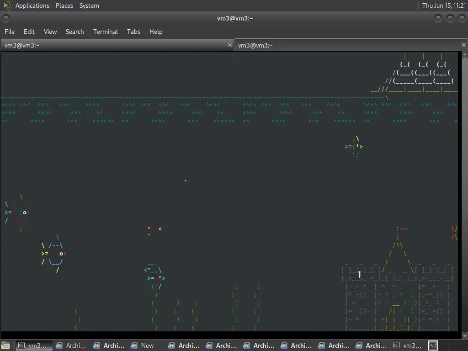
Task: Open the vm3... taskbar item next to the workspace switcher
Action: pos(407,346)
